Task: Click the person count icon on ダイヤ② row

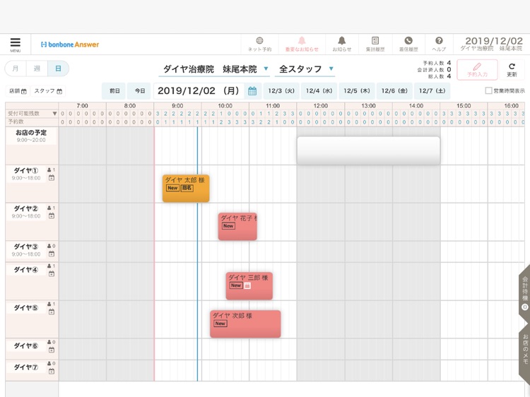Action: (x=51, y=208)
